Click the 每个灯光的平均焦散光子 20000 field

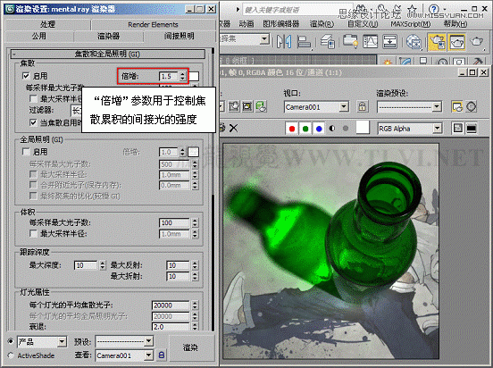[171, 305]
